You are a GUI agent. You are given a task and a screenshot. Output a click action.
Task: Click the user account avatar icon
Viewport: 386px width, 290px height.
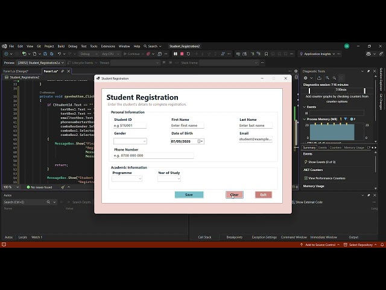pyautogui.click(x=347, y=46)
